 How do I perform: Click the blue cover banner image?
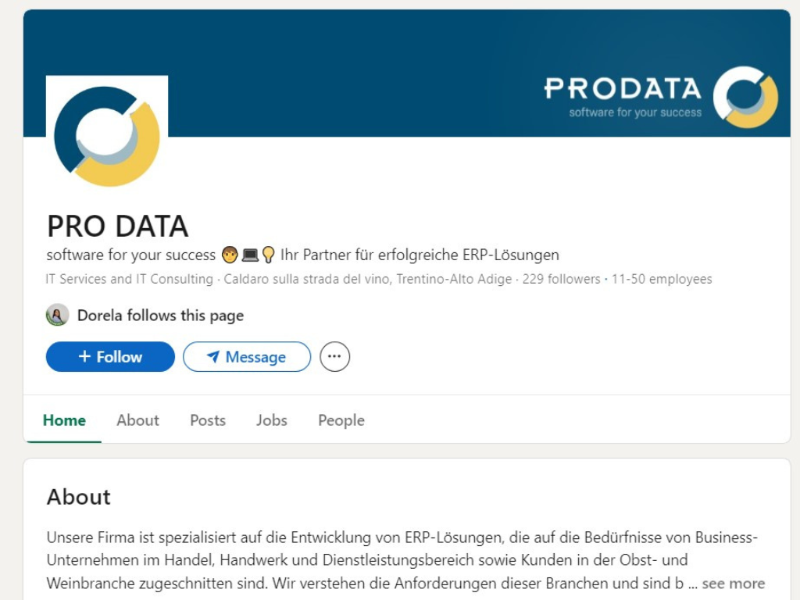click(352, 70)
